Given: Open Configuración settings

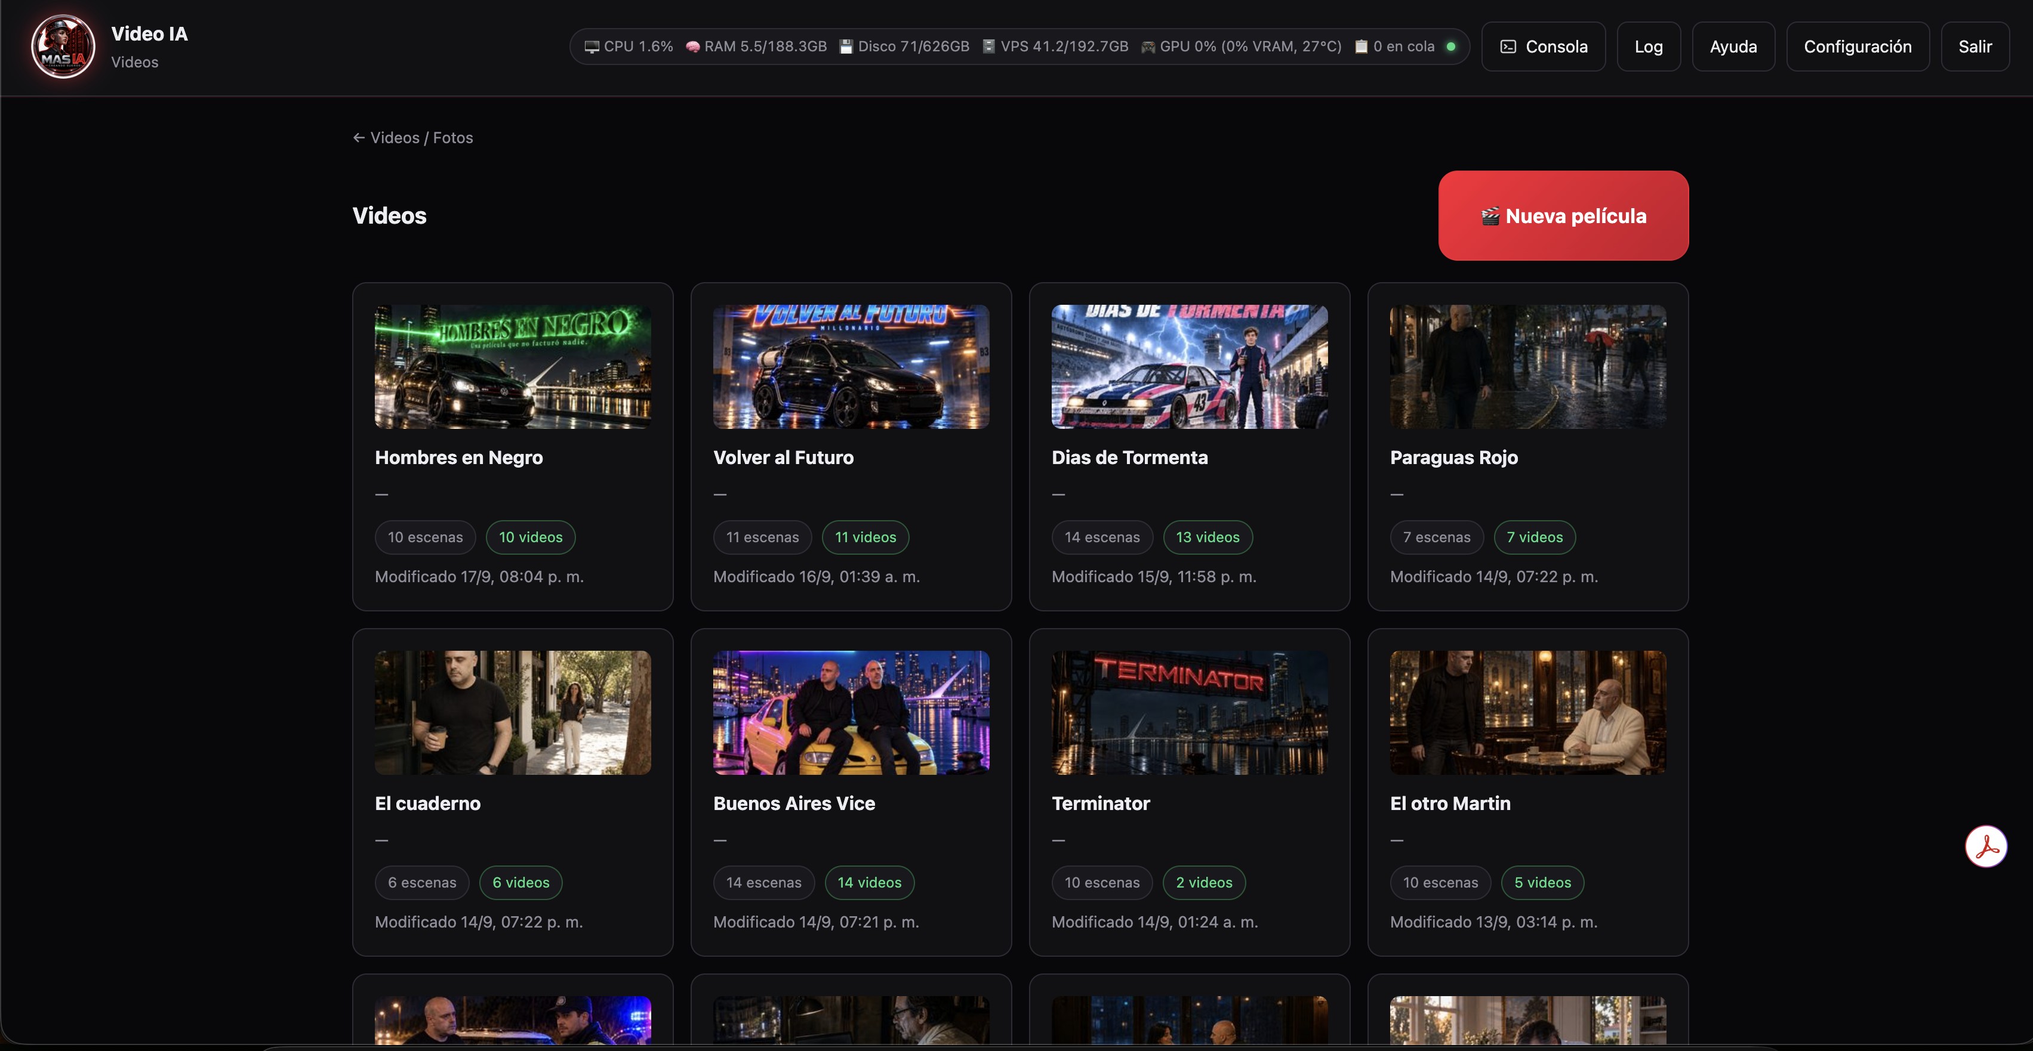Looking at the screenshot, I should pos(1858,47).
